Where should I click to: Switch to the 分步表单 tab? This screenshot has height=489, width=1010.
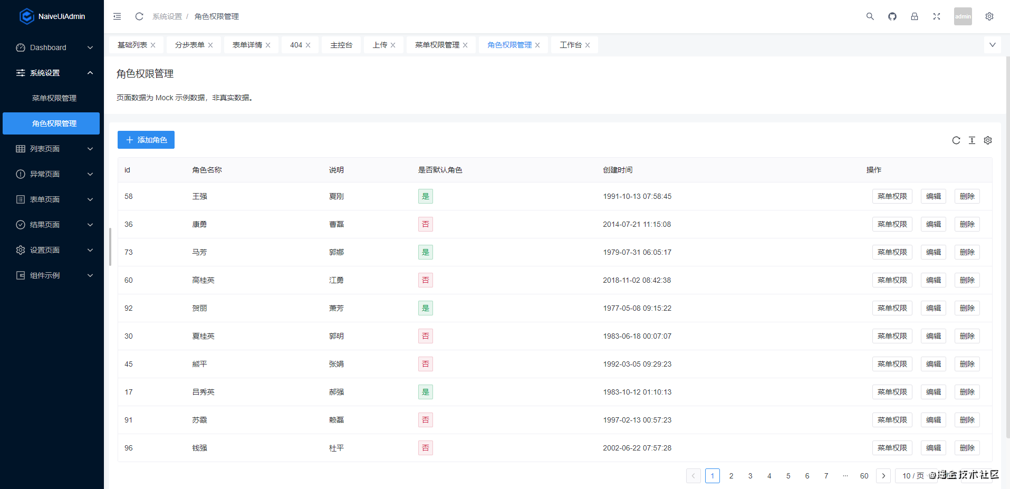coord(190,45)
